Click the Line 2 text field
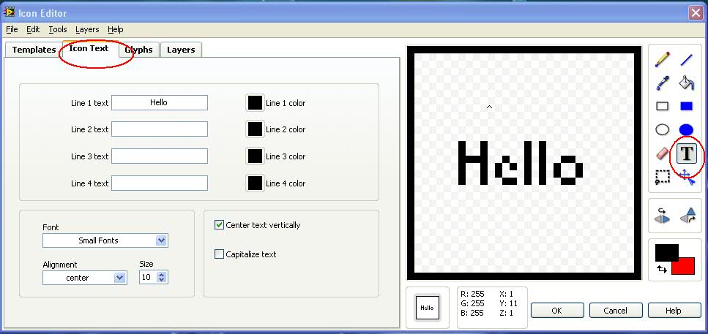The height and width of the screenshot is (334, 708). (160, 129)
